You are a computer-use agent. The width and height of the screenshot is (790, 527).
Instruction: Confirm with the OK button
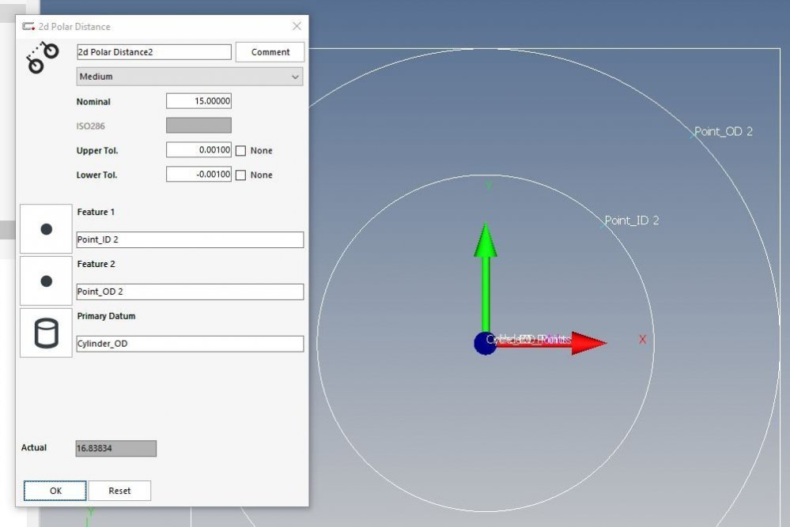pos(55,491)
